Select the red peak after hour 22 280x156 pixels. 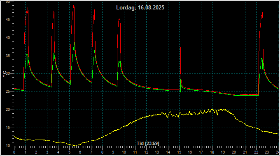(263, 11)
